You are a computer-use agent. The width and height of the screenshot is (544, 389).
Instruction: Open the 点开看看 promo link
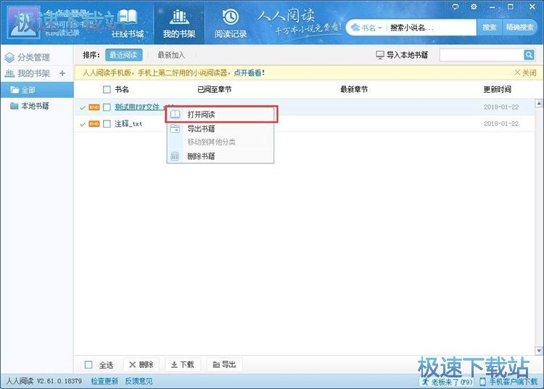pos(249,73)
